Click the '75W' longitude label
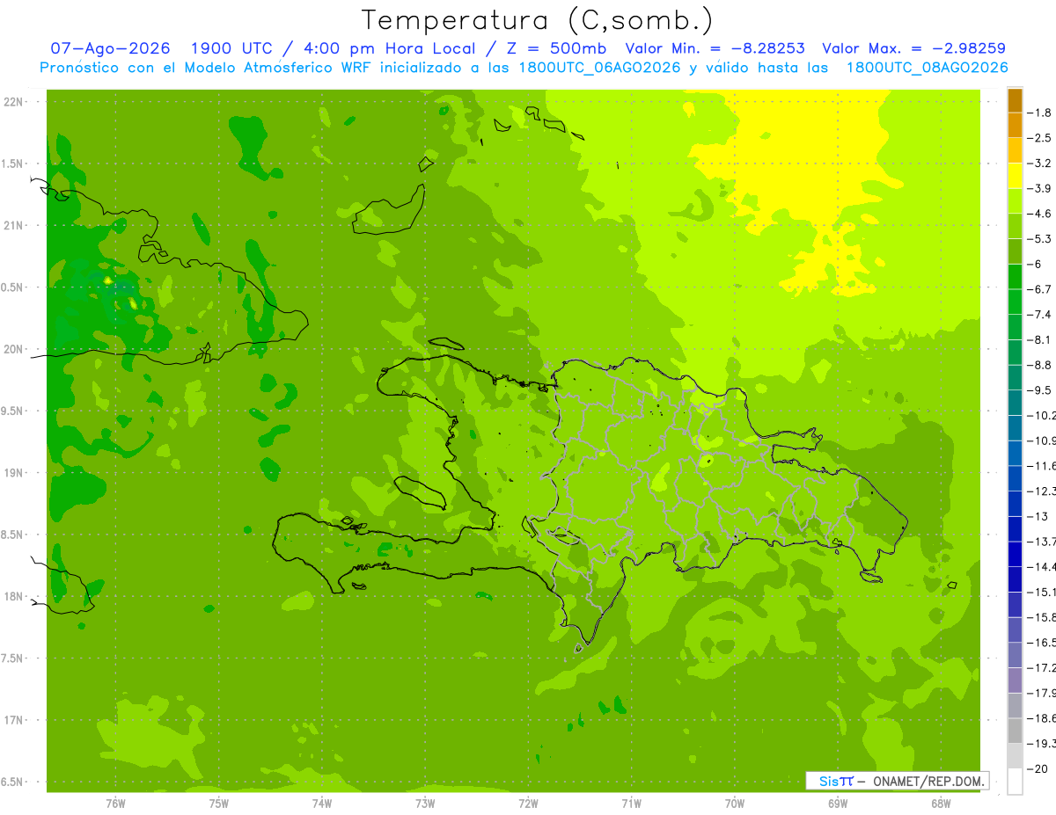 219,804
